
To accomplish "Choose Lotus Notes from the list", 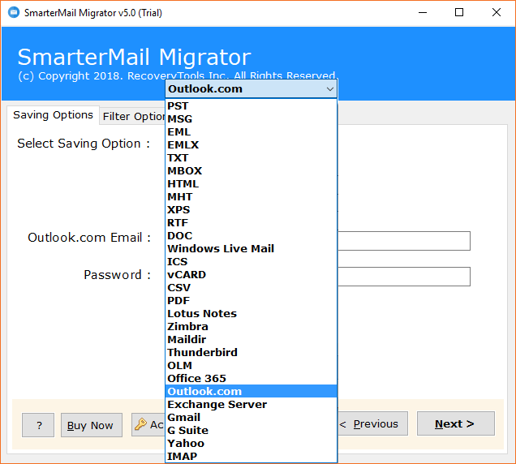I will tap(251, 314).
